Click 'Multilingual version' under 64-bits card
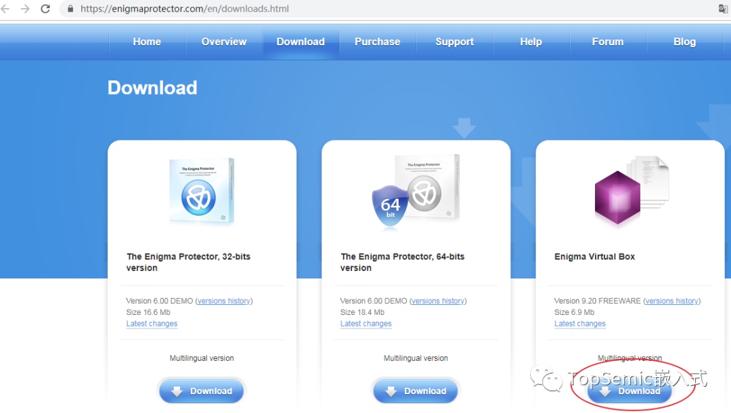The height and width of the screenshot is (413, 731). pyautogui.click(x=416, y=358)
